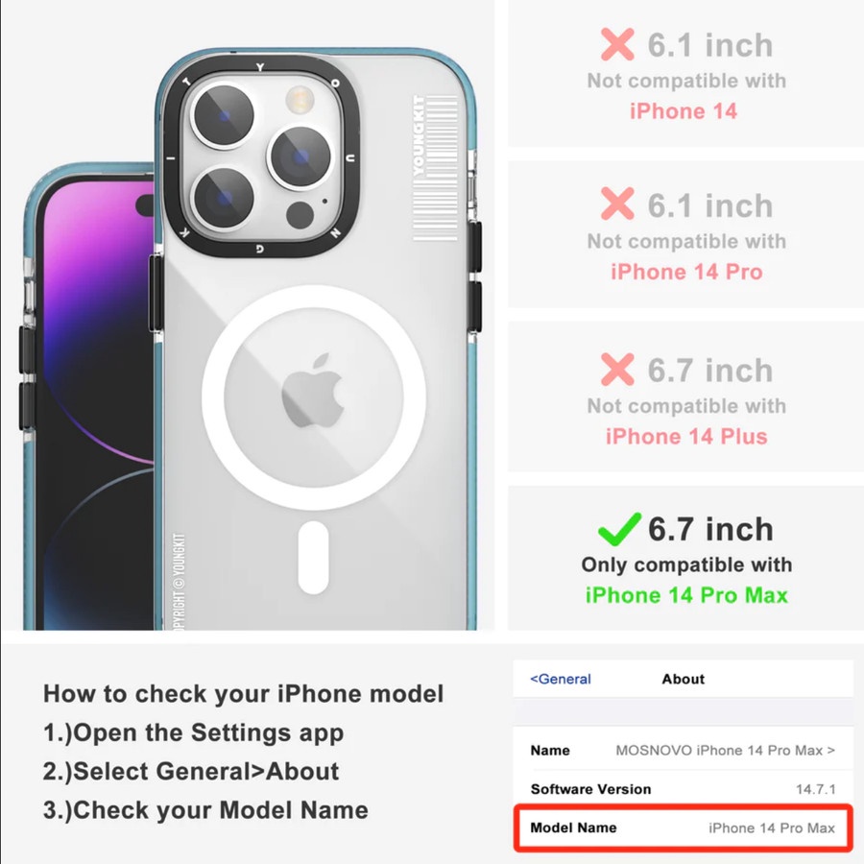Click the heading How to check your iPhone model

coord(243,694)
